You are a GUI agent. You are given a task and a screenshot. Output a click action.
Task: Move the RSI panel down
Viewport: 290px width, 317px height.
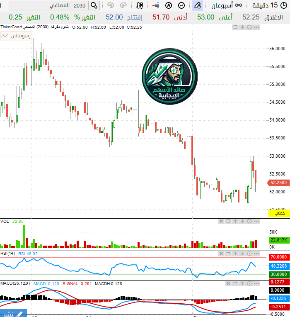click(242, 254)
